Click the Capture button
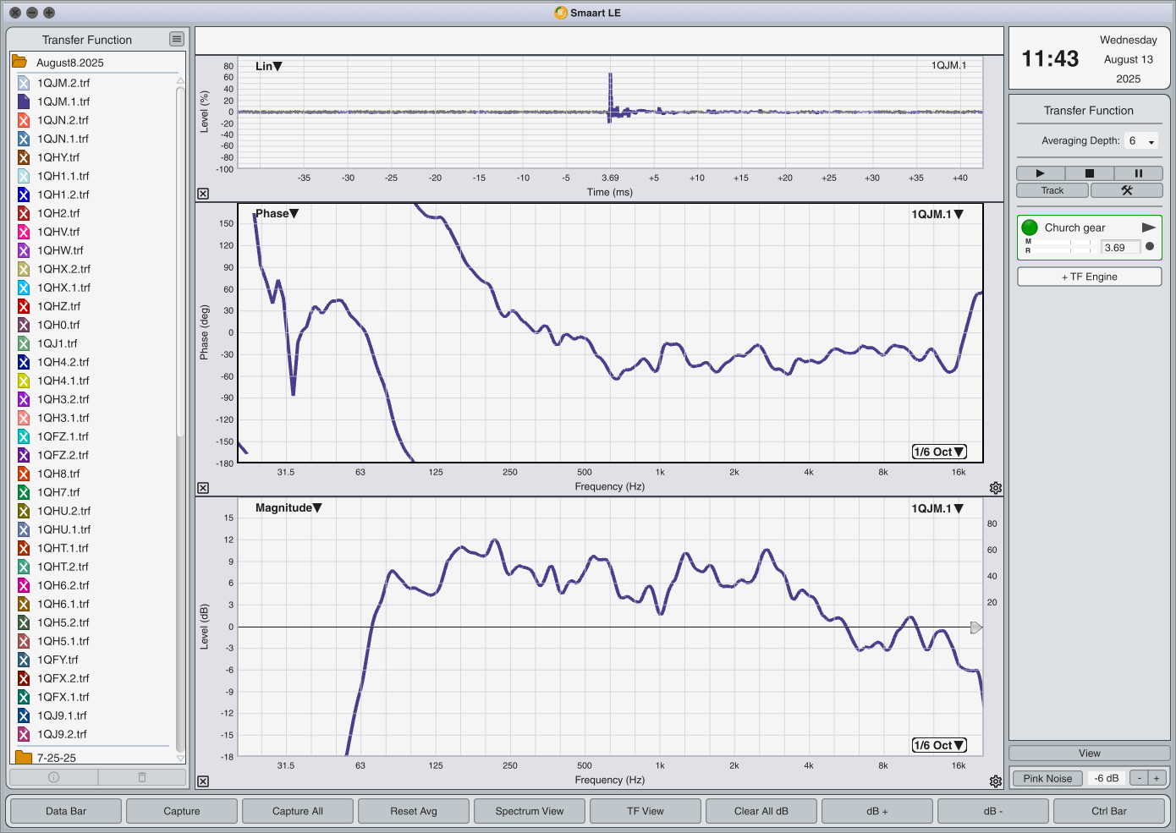The image size is (1176, 833). [182, 811]
